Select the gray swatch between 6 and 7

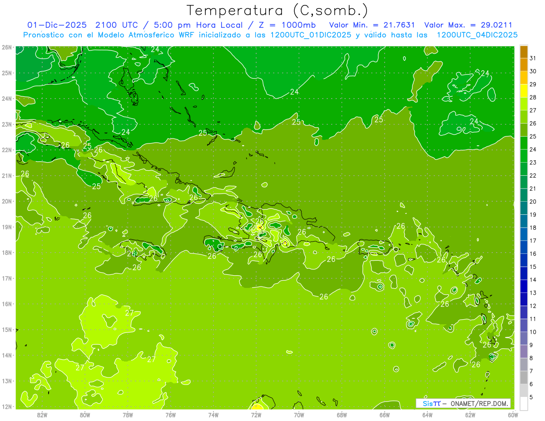coord(524,378)
